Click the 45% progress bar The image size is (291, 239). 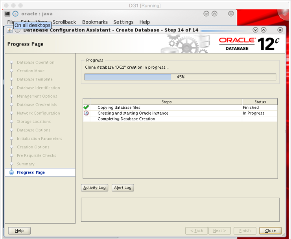coord(180,77)
